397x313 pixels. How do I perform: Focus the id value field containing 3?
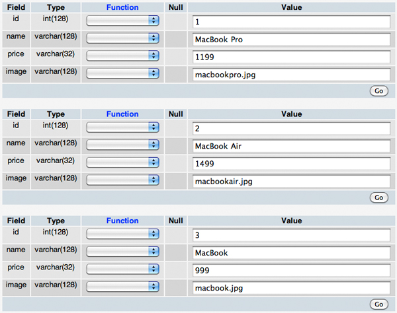tap(291, 235)
